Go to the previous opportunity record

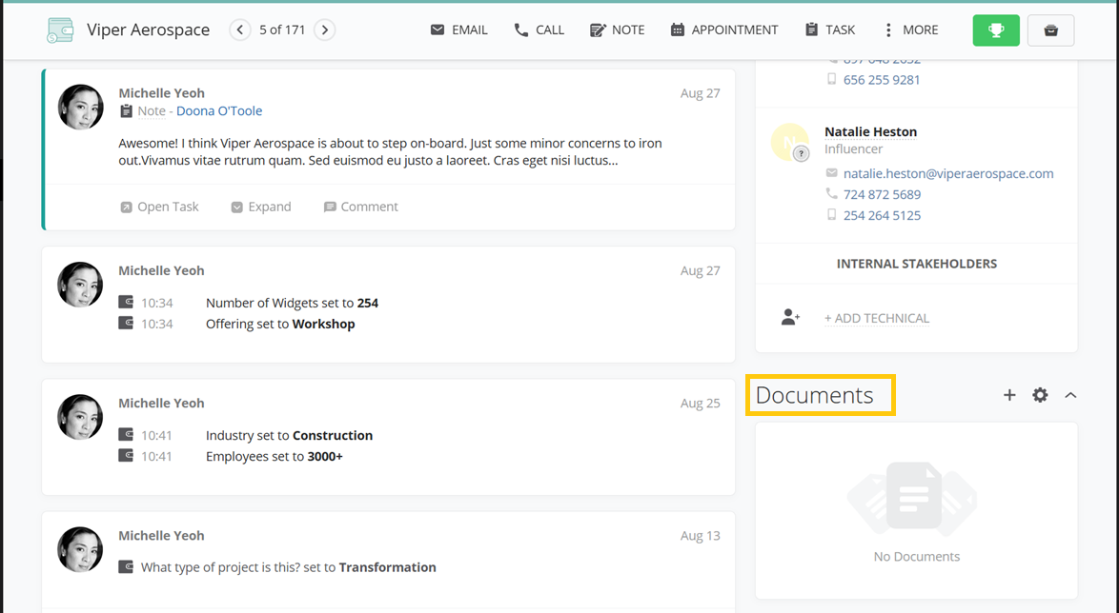point(240,30)
